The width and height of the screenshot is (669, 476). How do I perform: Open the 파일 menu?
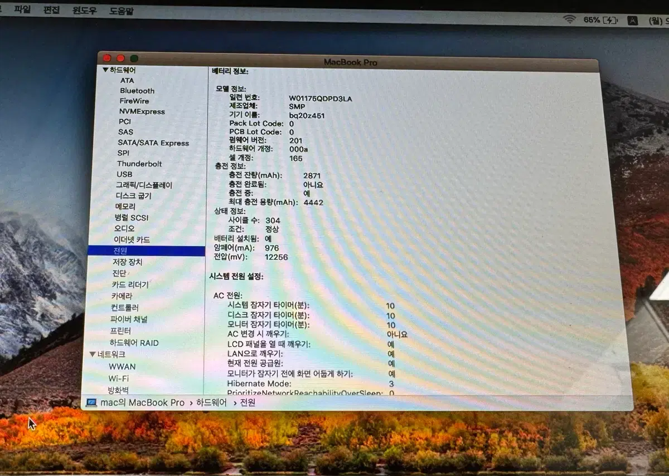pyautogui.click(x=22, y=9)
